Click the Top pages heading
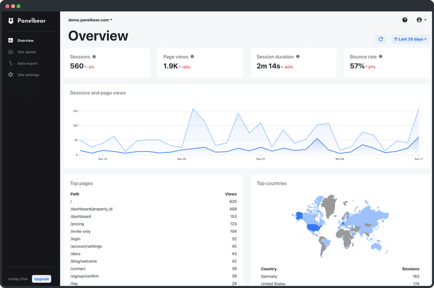The image size is (434, 288). click(x=81, y=183)
